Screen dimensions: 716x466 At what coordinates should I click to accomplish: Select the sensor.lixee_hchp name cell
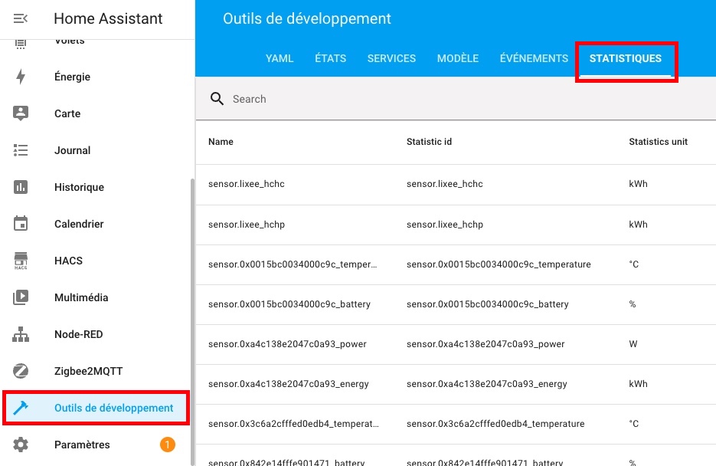pyautogui.click(x=246, y=225)
